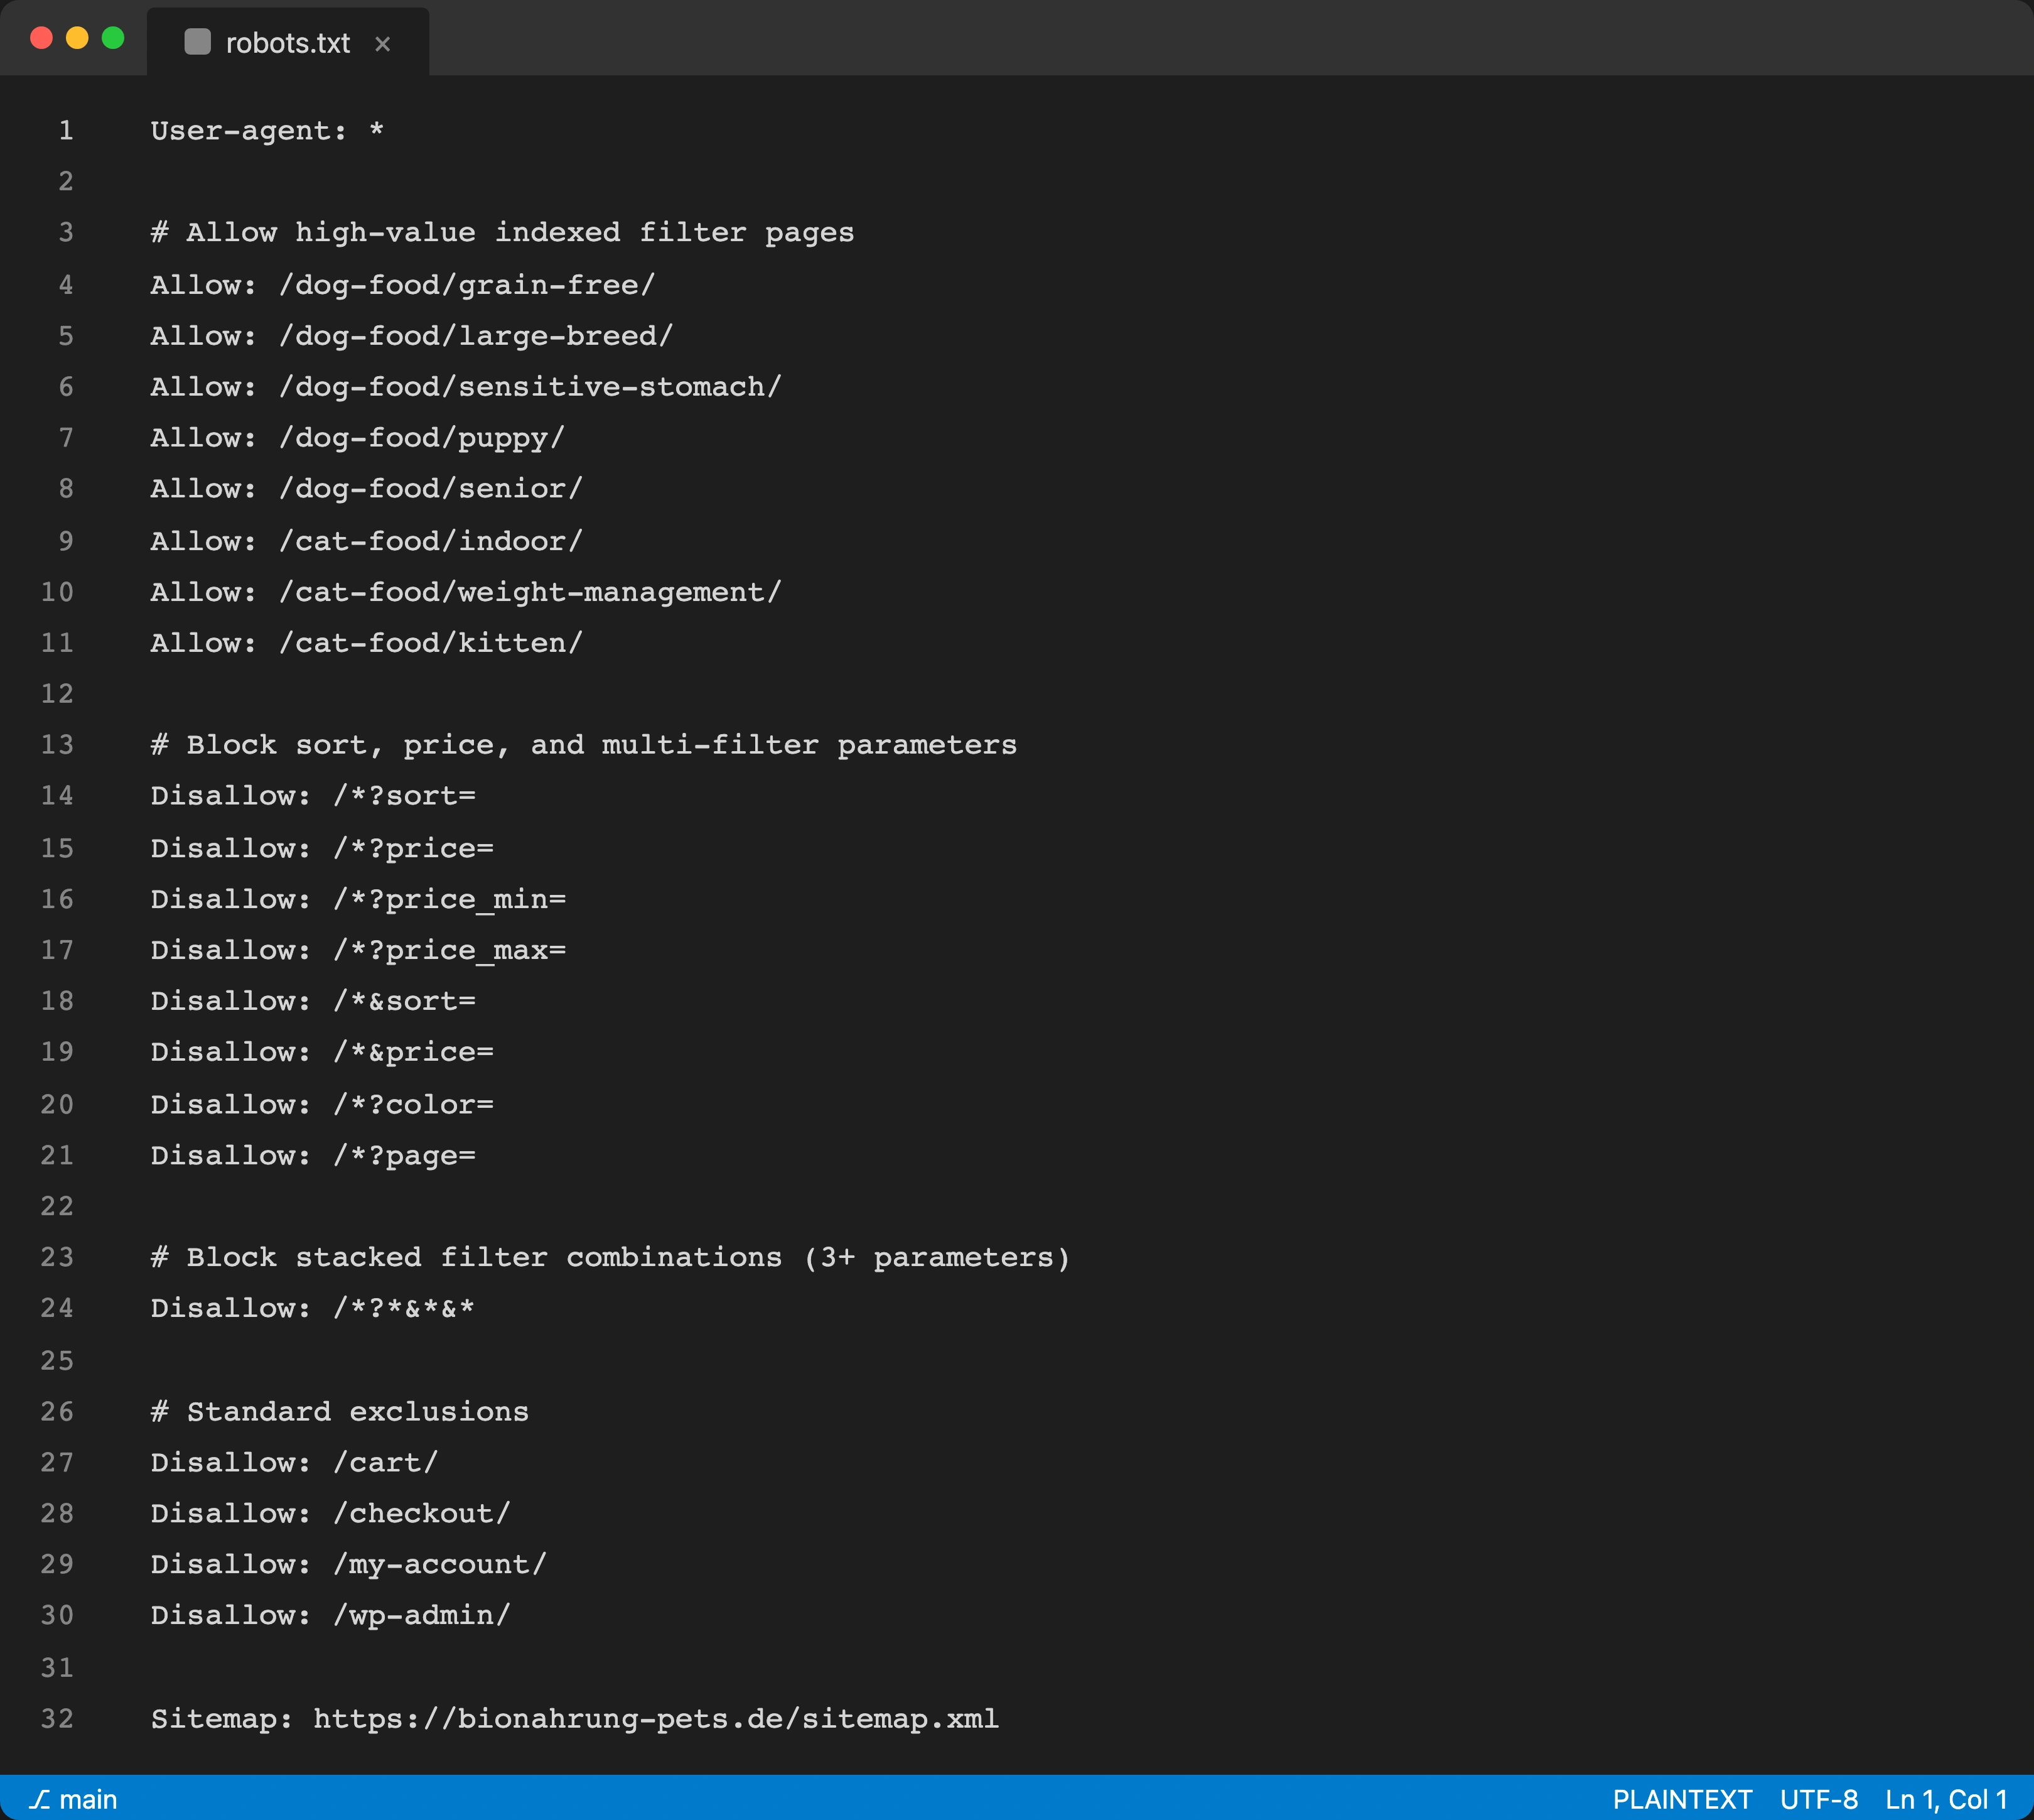Click line number 14 in the gutter

tap(57, 796)
